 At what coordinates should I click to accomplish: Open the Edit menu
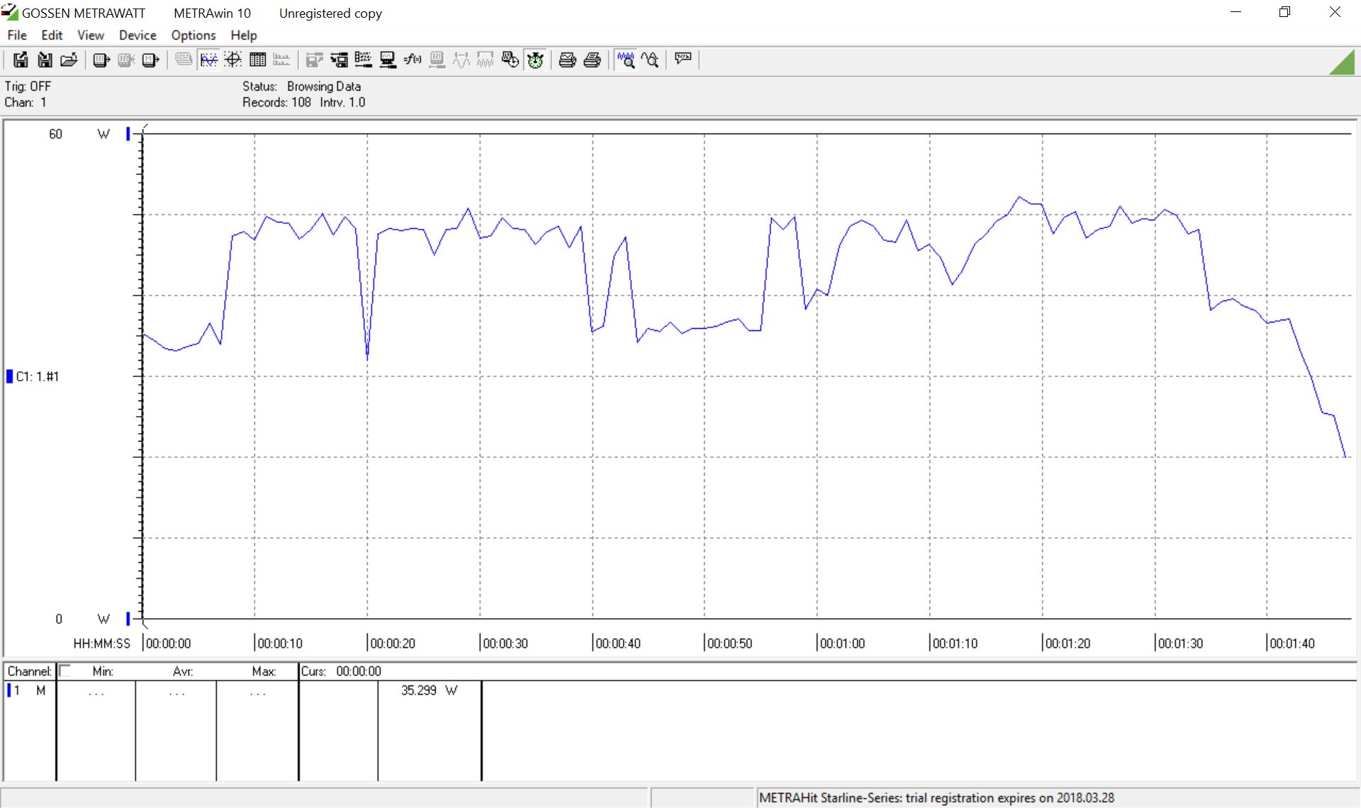[52, 35]
